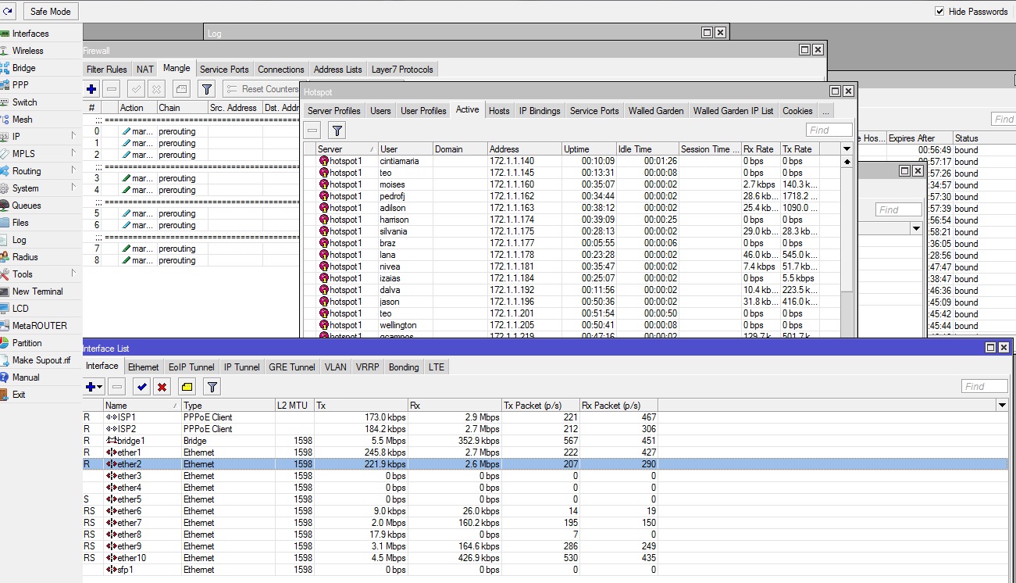The height and width of the screenshot is (583, 1016).
Task: Click the Find field in Interface List
Action: (x=984, y=387)
